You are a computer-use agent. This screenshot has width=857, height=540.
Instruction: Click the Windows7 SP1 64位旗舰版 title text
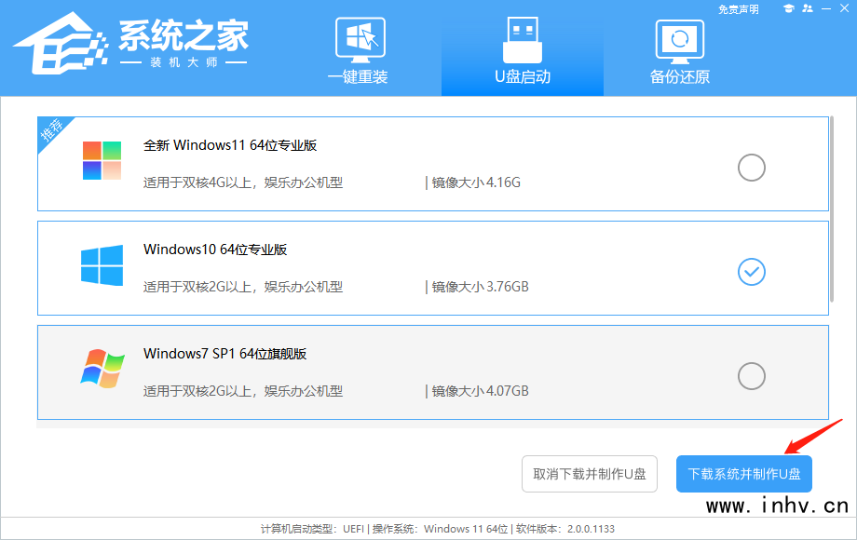[x=224, y=354]
